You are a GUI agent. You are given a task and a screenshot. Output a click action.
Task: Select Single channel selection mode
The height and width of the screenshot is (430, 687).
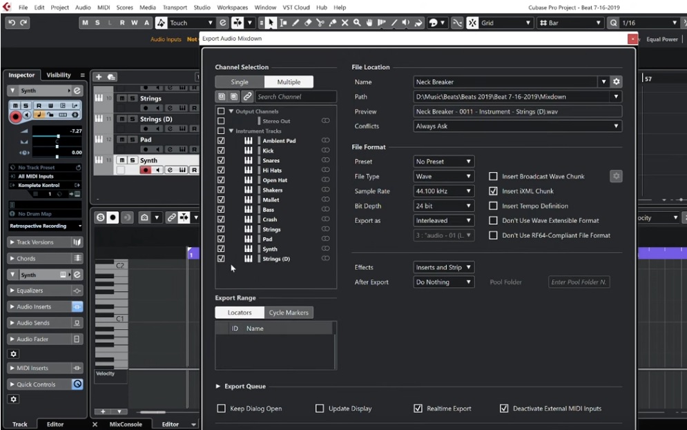pyautogui.click(x=240, y=82)
